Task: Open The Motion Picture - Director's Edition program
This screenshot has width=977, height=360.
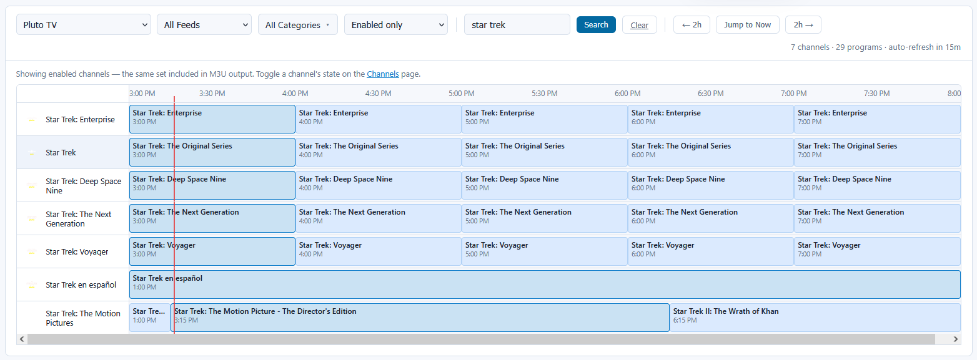Action: point(420,318)
